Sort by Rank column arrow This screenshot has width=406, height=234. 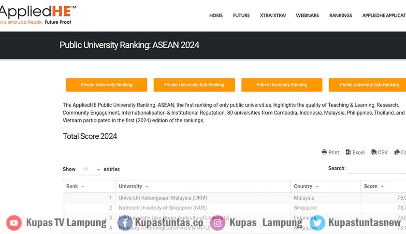click(x=83, y=187)
